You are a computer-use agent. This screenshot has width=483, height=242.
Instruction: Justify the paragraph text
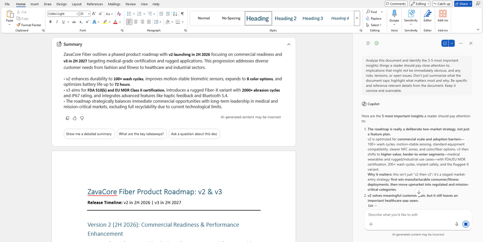click(149, 22)
